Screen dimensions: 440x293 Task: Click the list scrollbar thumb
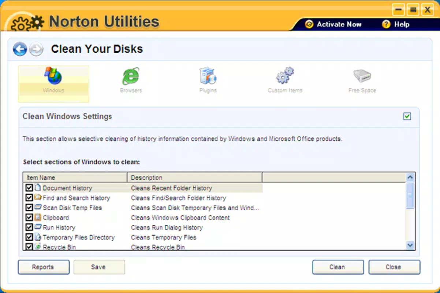pos(410,196)
